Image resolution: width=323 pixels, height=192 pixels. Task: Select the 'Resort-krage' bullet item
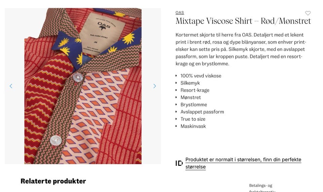pos(195,90)
